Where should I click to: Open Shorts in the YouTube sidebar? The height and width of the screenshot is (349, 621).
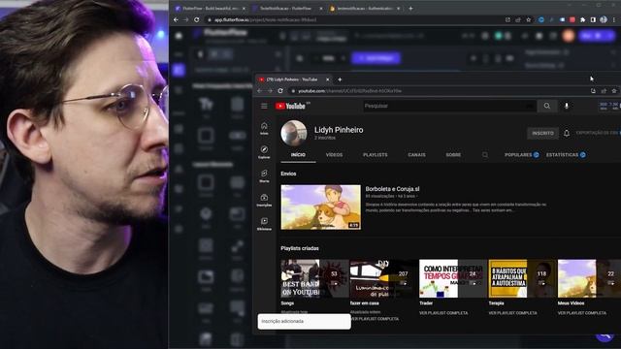coord(264,175)
